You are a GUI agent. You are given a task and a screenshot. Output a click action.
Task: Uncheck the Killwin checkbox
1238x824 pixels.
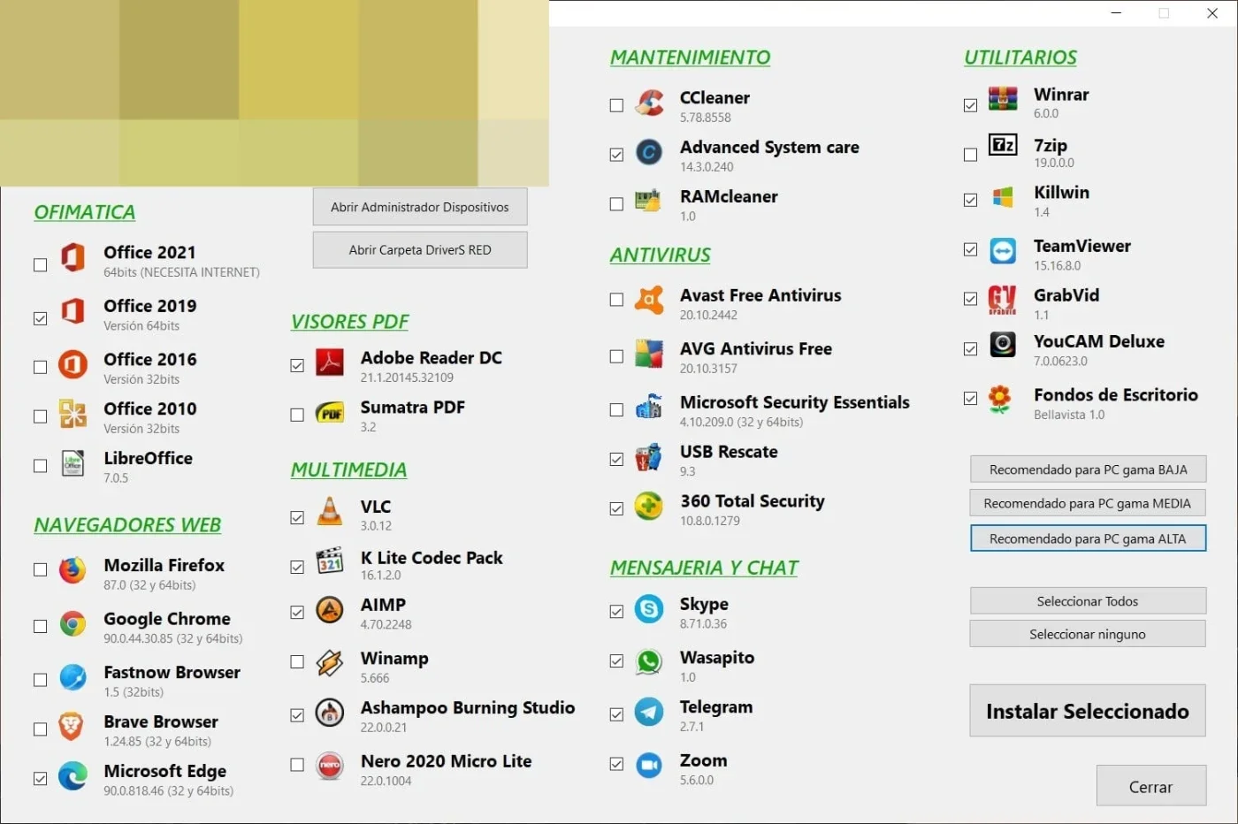(970, 200)
